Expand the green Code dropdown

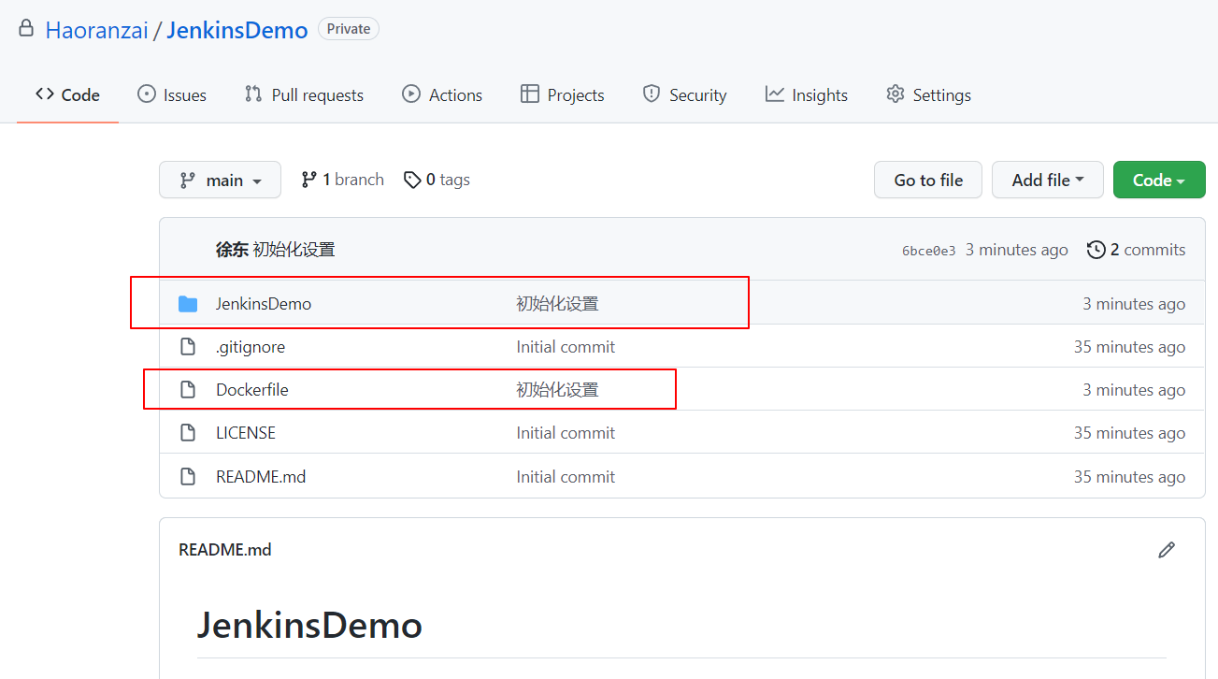point(1159,180)
